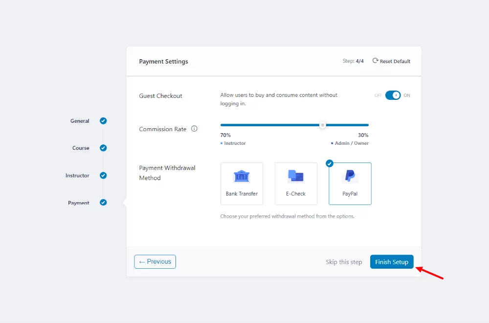Click the OFF label beside toggle
Viewport: 489px width, 323px height.
378,95
